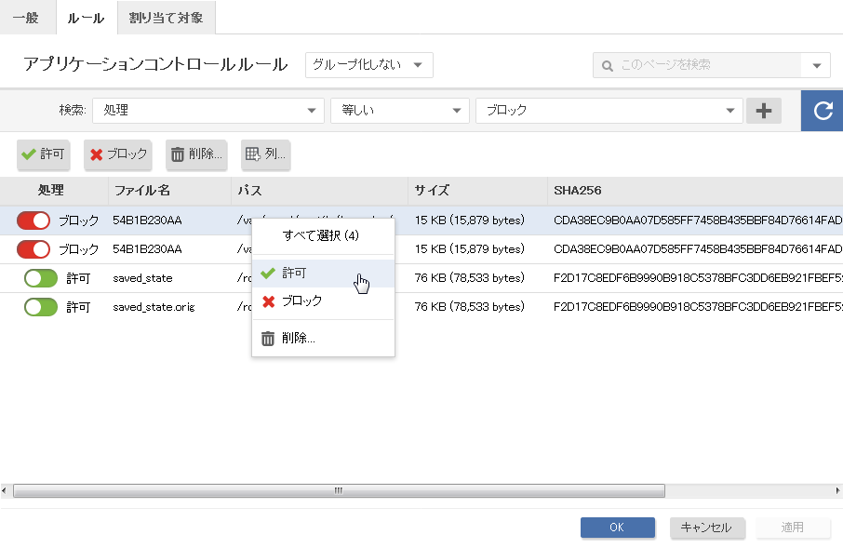Switch to the 一般 tab
Screen dimensions: 843x548
click(25, 18)
